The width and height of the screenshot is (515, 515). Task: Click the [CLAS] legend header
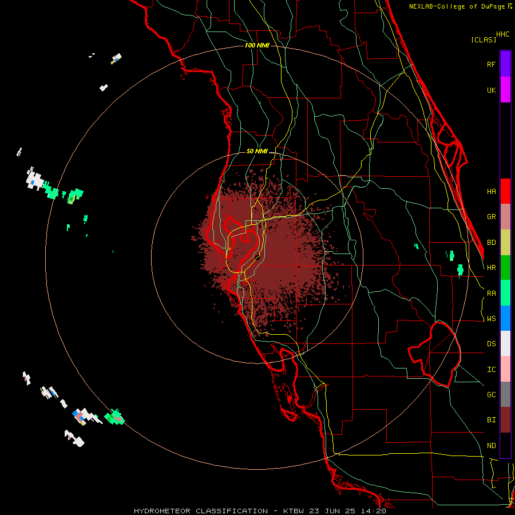click(x=484, y=39)
